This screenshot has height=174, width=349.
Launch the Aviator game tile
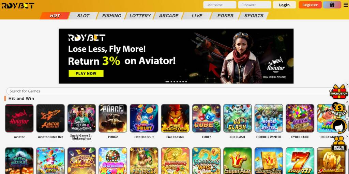19,118
